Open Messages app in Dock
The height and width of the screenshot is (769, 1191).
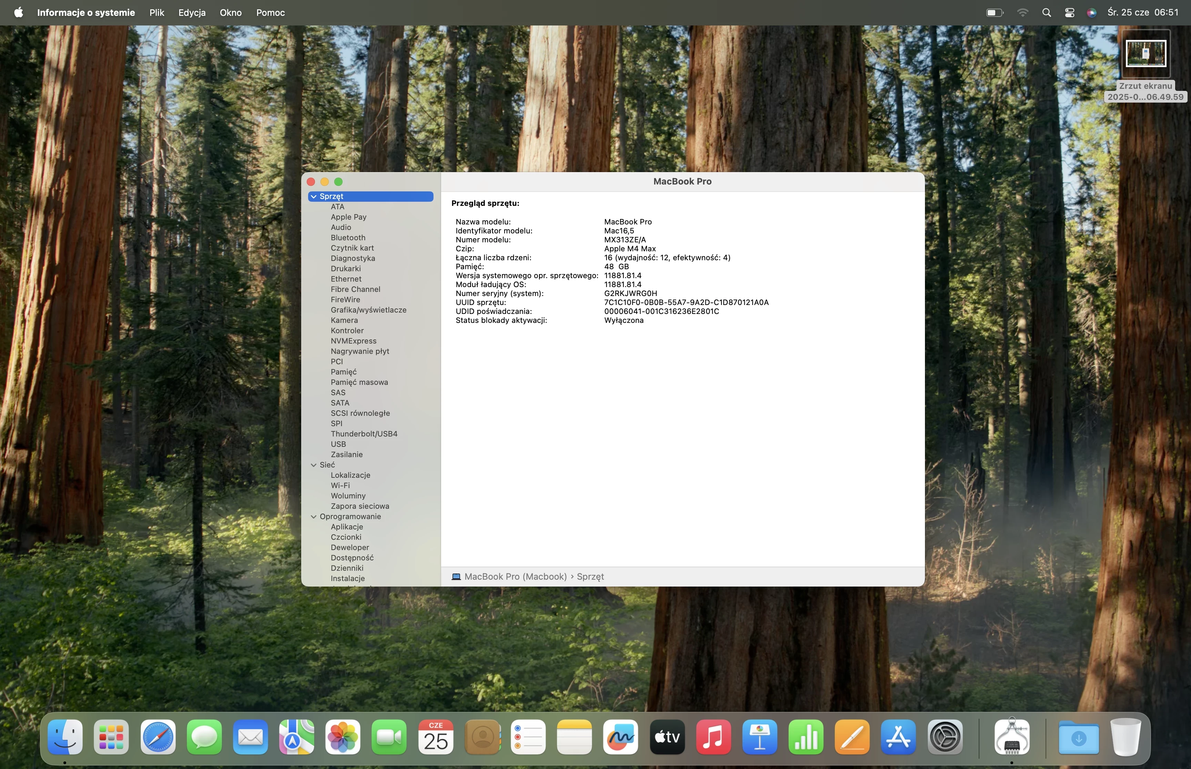(204, 737)
